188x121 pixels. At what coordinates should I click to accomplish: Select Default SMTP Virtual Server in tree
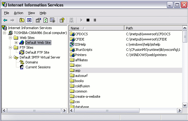[x=40, y=57]
